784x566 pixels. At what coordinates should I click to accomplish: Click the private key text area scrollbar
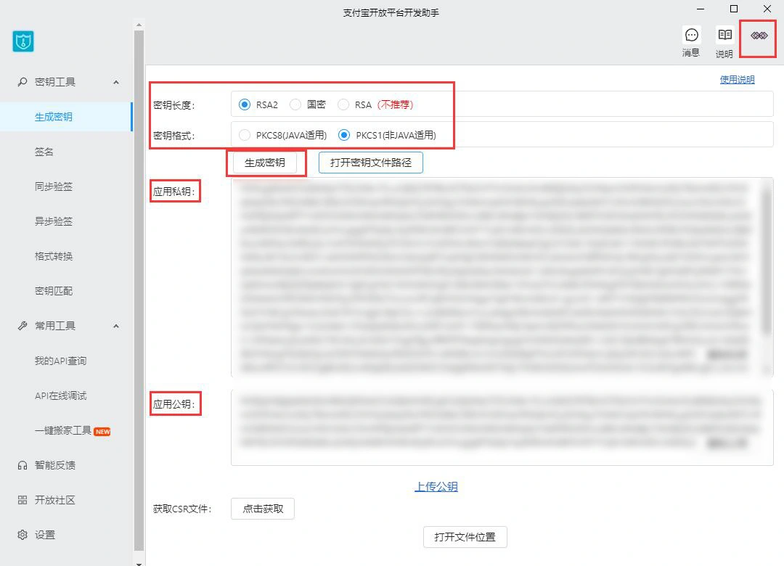tap(766, 261)
